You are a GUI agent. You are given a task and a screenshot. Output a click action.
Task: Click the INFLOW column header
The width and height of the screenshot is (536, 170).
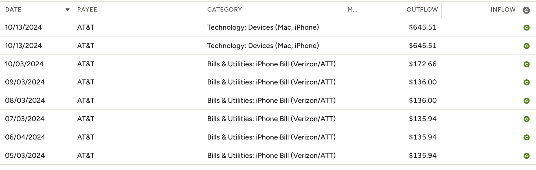tap(503, 9)
